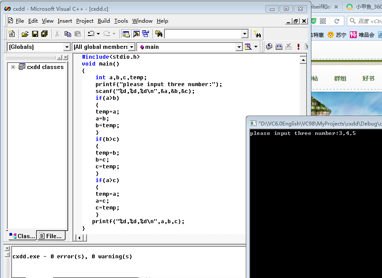The image size is (382, 278).
Task: Close the output panel with its X
Action: 7,248
